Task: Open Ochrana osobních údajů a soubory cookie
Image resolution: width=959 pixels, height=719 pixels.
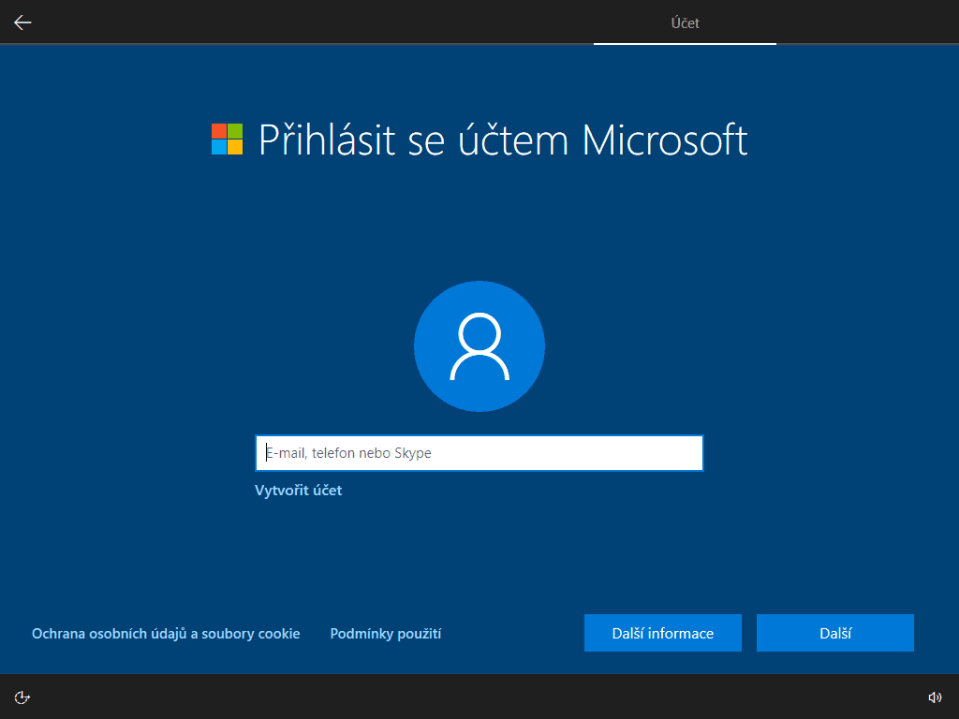Action: click(x=166, y=633)
